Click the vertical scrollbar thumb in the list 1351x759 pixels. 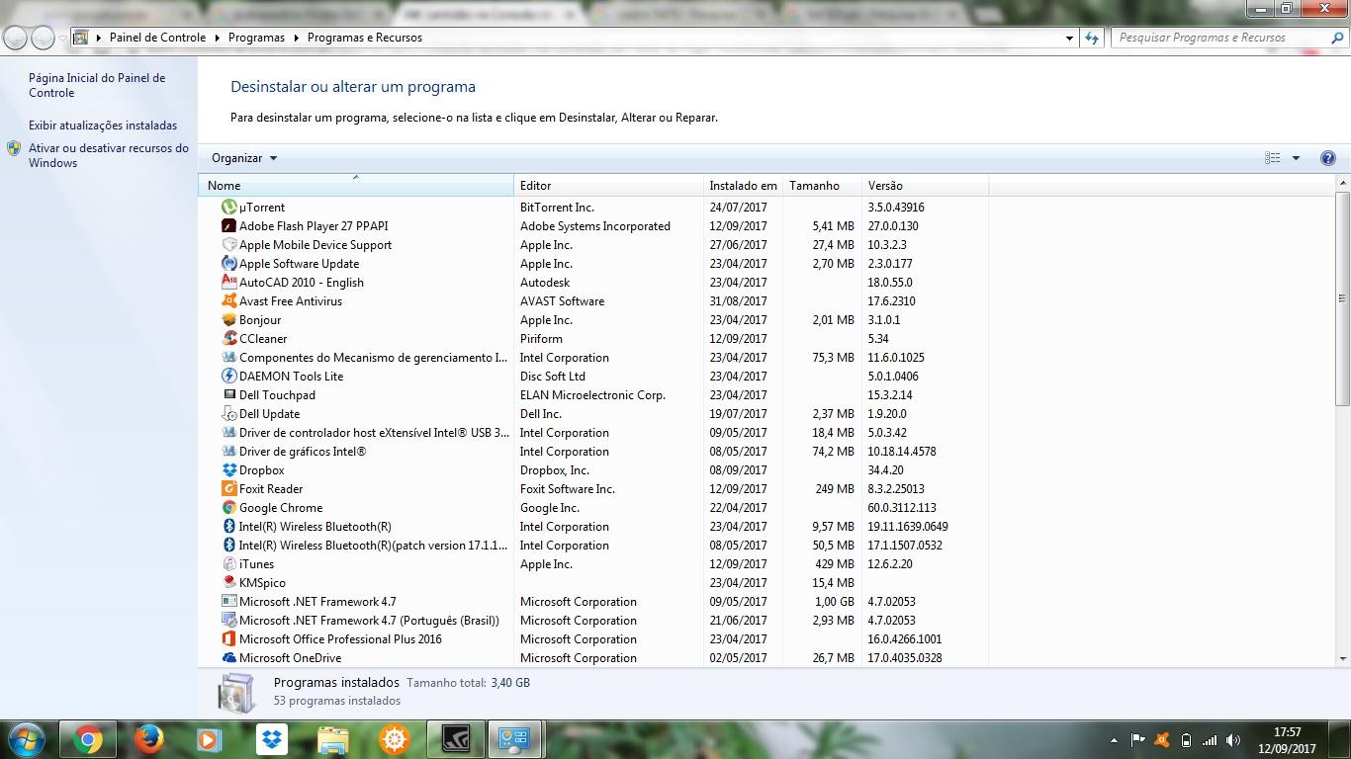pyautogui.click(x=1342, y=298)
